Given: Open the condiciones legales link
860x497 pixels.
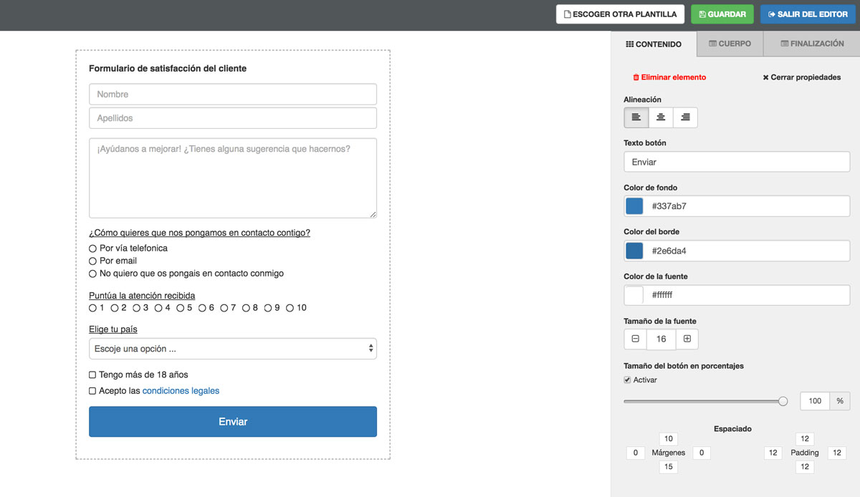Looking at the screenshot, I should pos(181,391).
